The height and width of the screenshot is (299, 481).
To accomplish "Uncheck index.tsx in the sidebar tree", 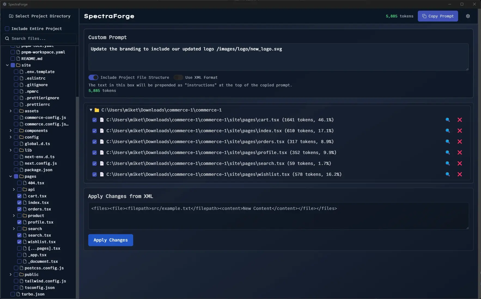I will [19, 203].
